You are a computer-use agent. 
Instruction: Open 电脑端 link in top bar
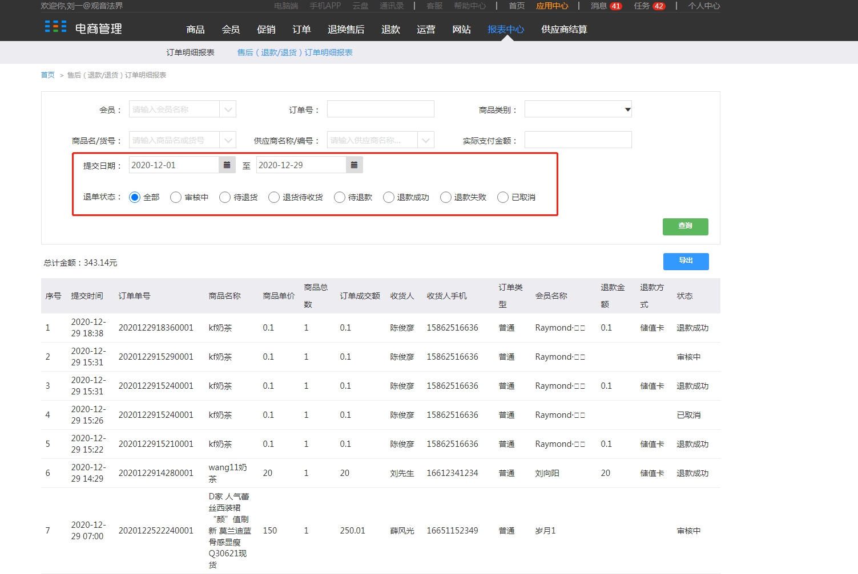286,6
